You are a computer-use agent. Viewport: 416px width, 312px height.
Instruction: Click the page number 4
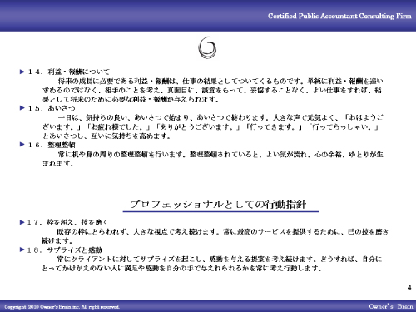pos(409,287)
